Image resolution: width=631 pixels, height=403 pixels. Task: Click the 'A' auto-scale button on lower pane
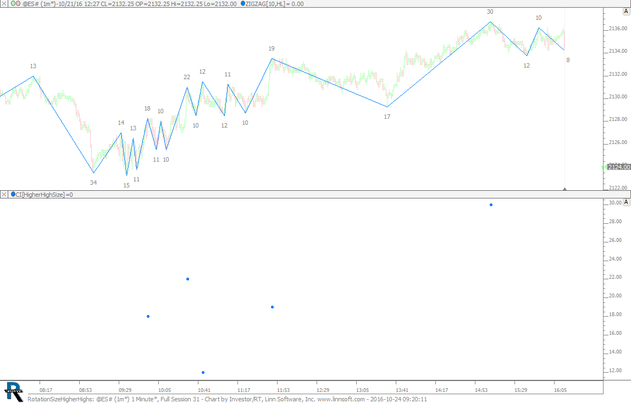626,202
